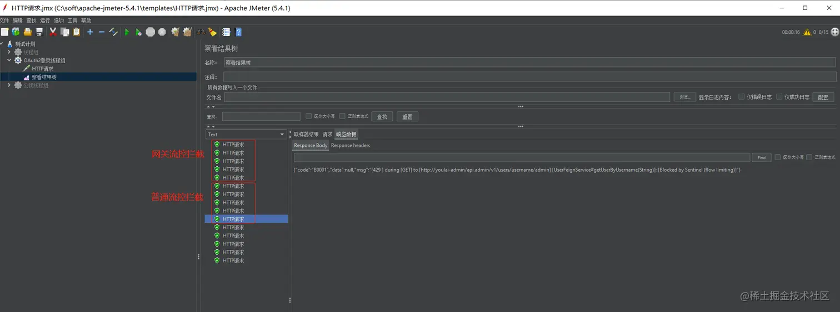The height and width of the screenshot is (312, 840).
Task: Focus the 名称 input field
Action: tap(530, 63)
